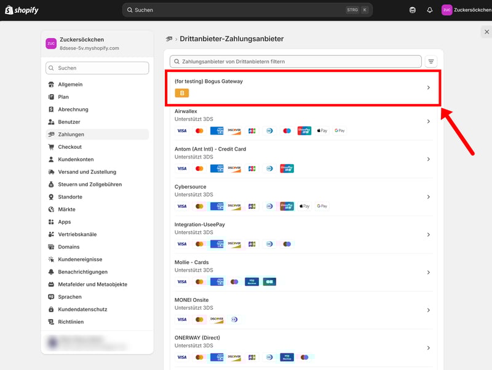Open the Zuckersöckchen account menu top right

(x=464, y=10)
